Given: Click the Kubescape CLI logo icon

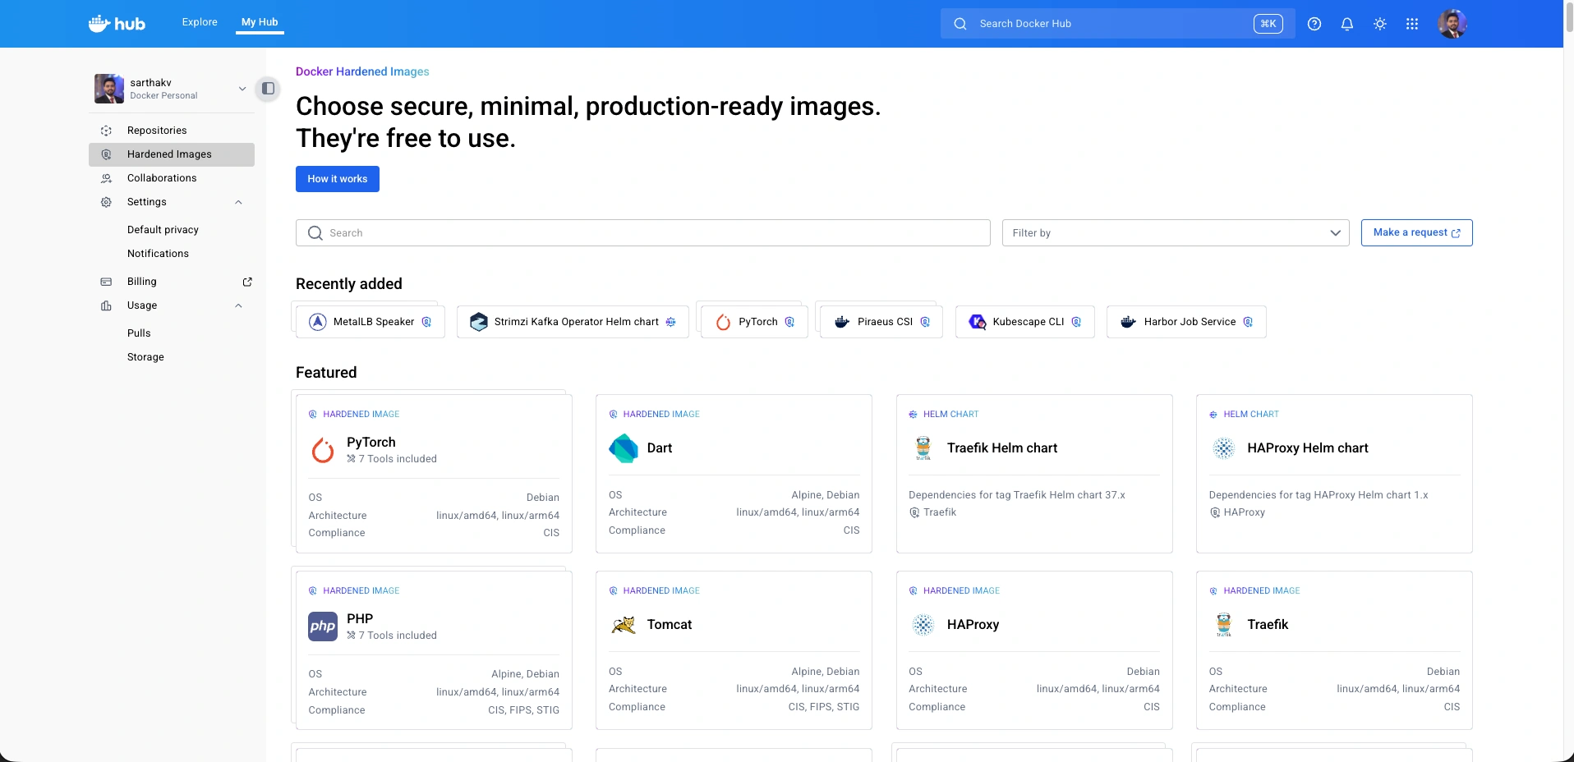Looking at the screenshot, I should [x=978, y=322].
